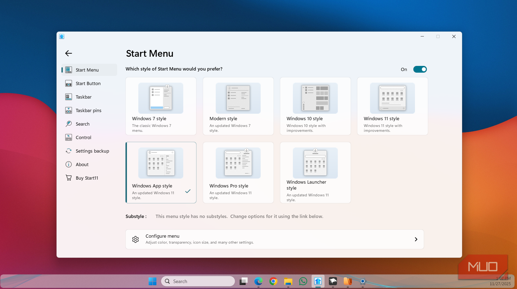Switch to the Taskbar section label

[84, 97]
